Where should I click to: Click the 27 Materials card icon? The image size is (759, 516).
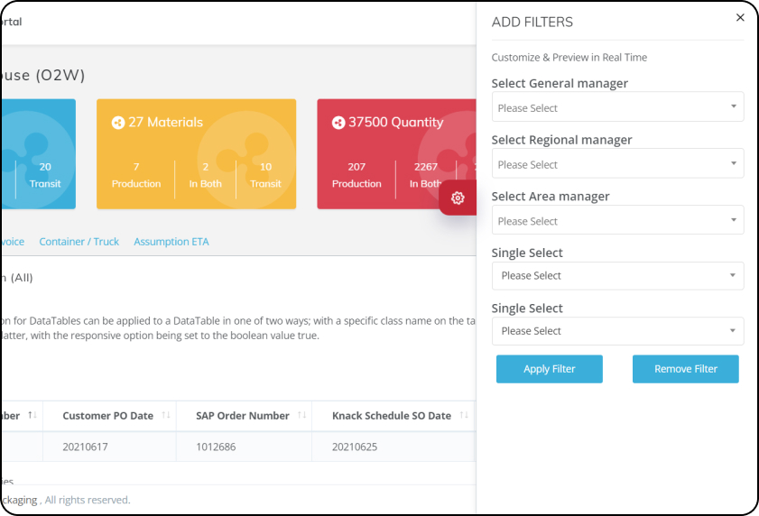pos(118,123)
